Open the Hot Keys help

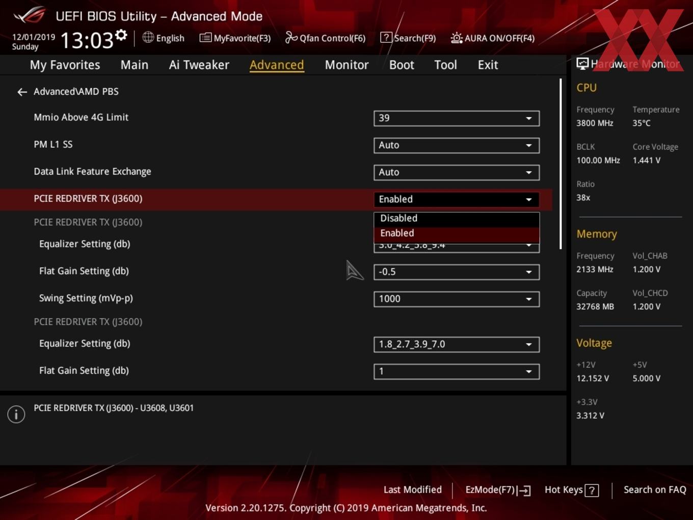point(571,490)
